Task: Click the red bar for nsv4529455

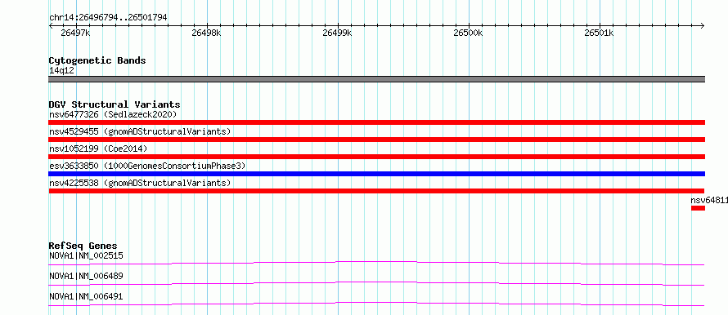Action: (x=376, y=140)
